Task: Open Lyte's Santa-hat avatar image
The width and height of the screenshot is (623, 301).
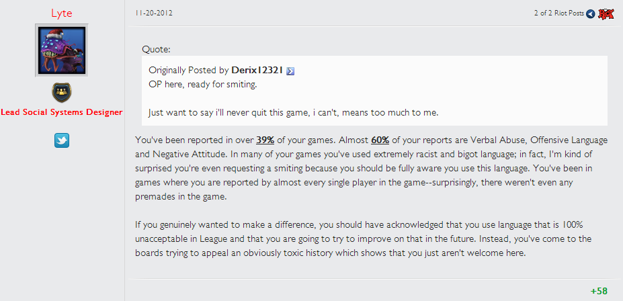Action: [x=62, y=50]
